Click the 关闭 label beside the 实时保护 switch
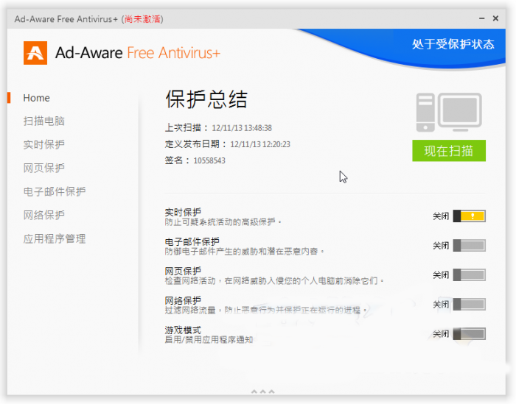Screen dimensions: 516x404 tap(441, 216)
